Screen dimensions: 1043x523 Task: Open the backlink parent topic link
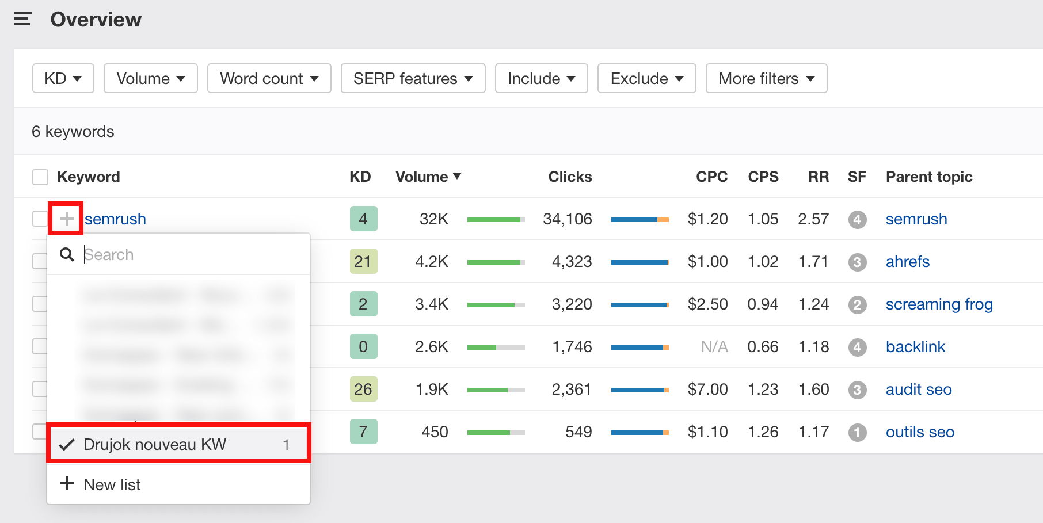[x=915, y=347]
